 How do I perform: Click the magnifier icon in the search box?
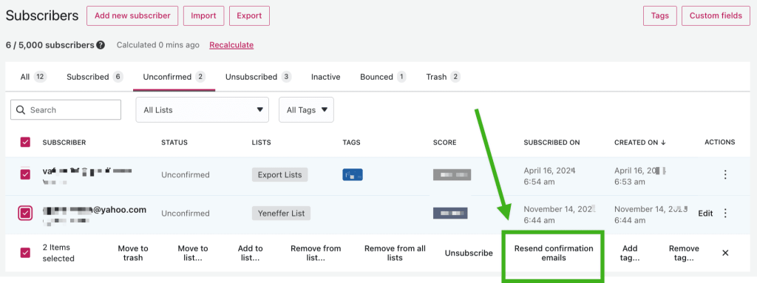point(21,110)
